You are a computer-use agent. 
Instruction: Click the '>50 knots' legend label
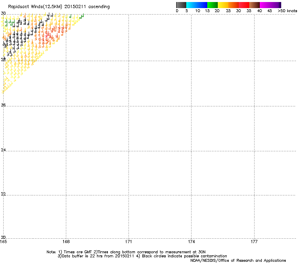tap(287, 11)
